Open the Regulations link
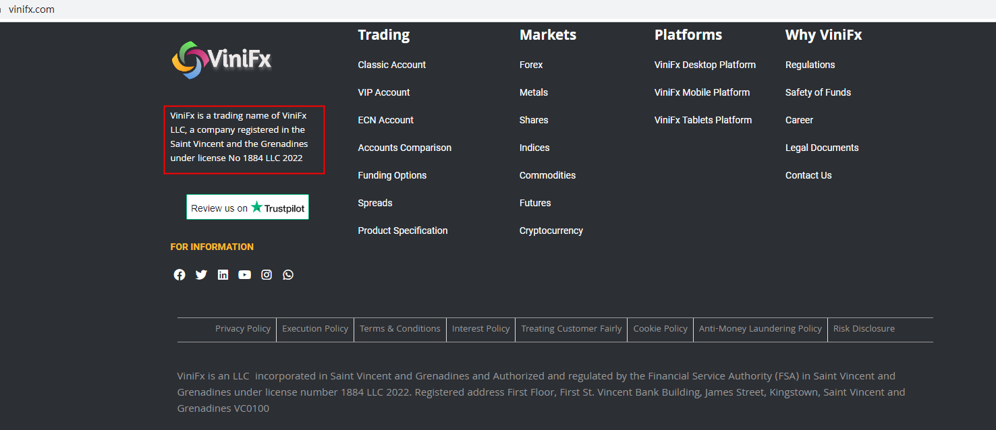Screen dimensions: 996x430 point(810,65)
